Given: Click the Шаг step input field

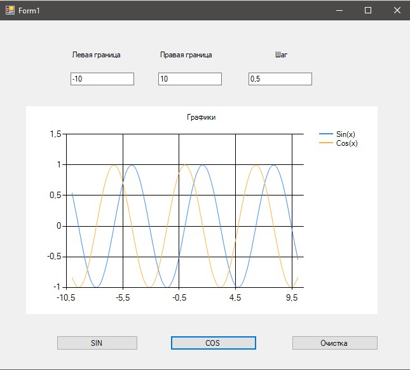Looking at the screenshot, I should [280, 79].
